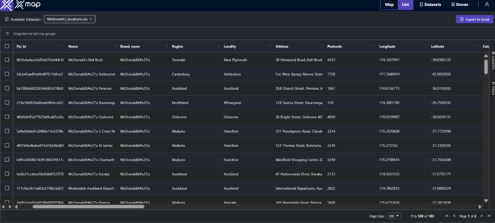This screenshot has height=223, width=495.
Task: Sort by the Latitude column header
Action: tap(438, 47)
